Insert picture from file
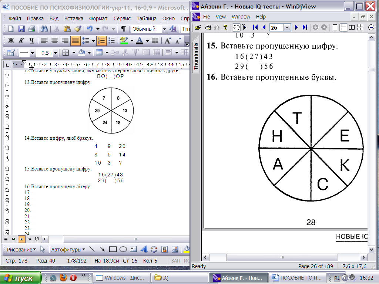Image resolution: width=379 pixels, height=284 pixels. (175, 249)
